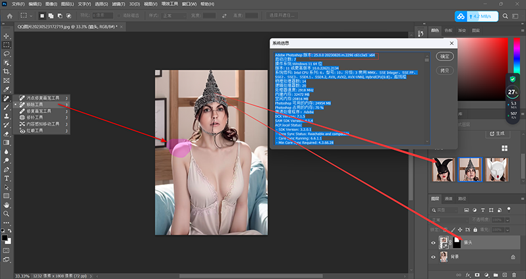Select the Path Selection tool

pyautogui.click(x=7, y=188)
